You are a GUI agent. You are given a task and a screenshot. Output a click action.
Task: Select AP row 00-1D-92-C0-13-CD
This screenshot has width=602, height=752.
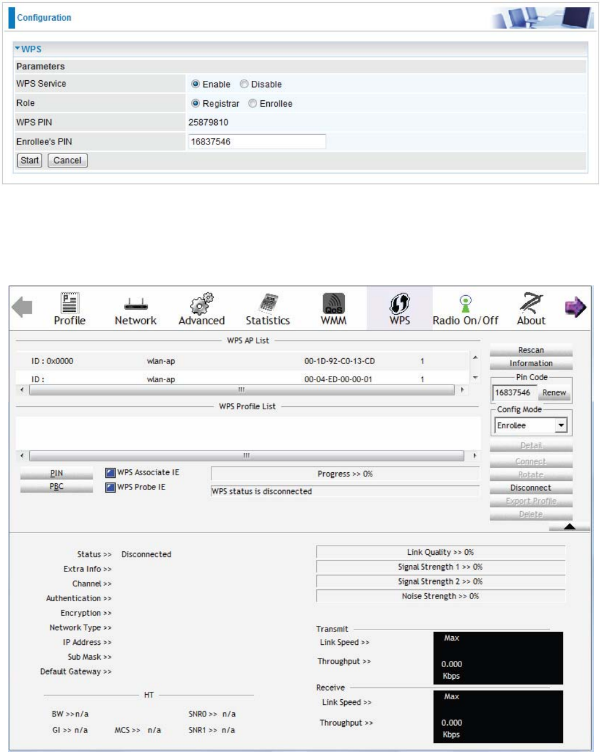(242, 361)
